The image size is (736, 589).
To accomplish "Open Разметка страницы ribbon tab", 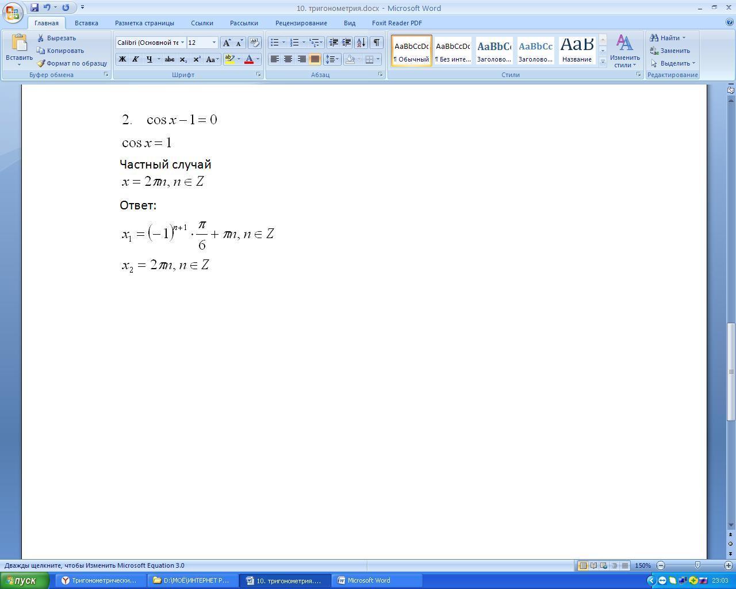I will 144,23.
